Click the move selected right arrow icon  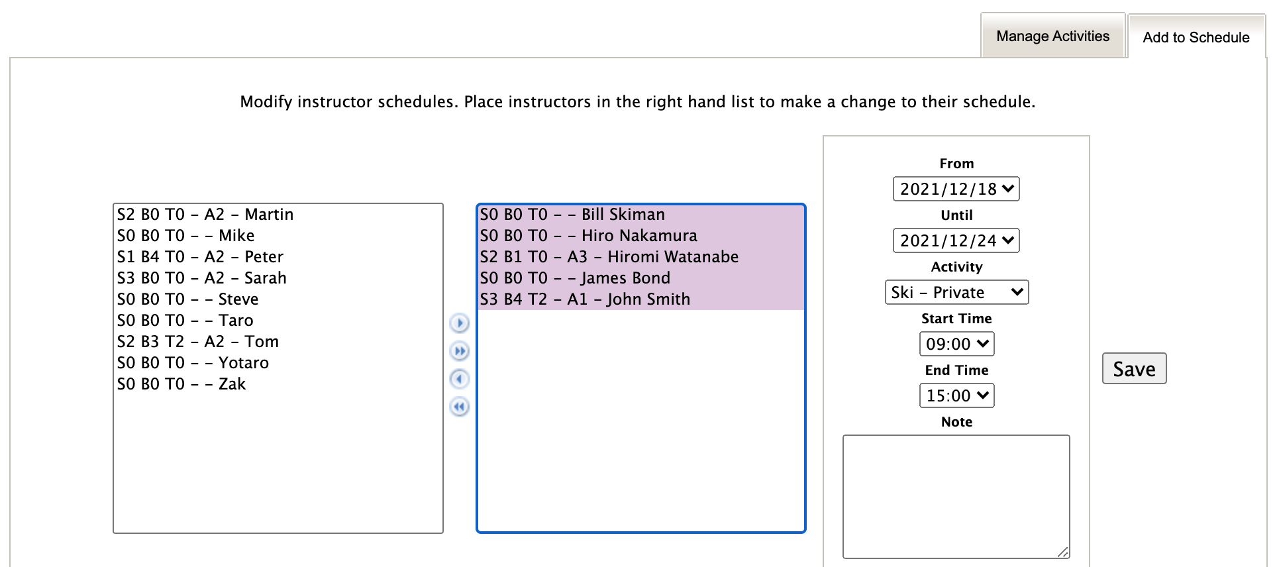coord(459,323)
